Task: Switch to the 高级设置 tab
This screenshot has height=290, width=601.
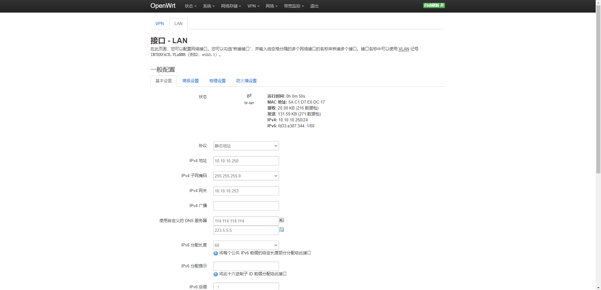Action: 190,81
